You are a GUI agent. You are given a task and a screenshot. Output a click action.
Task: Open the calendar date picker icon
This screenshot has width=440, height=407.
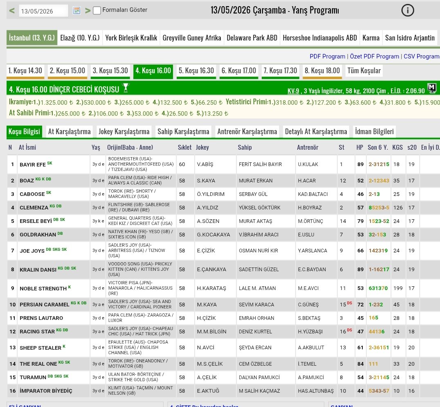76,11
